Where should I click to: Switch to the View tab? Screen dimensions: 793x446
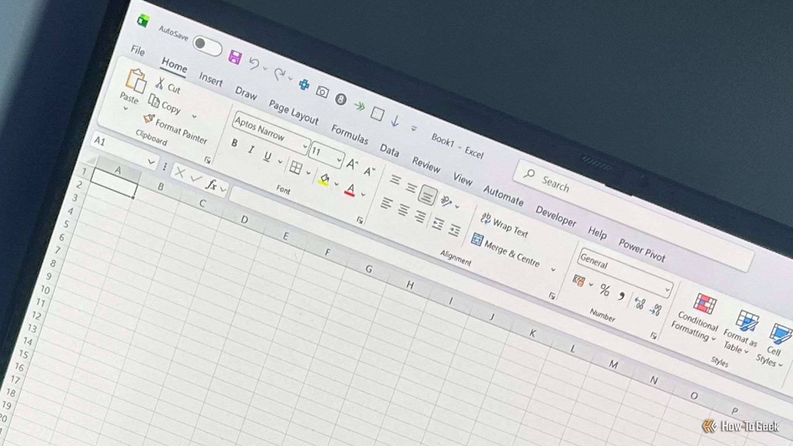click(x=463, y=179)
